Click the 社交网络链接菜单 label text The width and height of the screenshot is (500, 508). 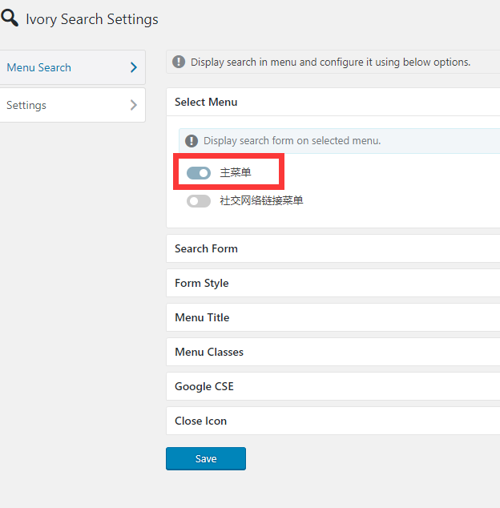(x=261, y=200)
